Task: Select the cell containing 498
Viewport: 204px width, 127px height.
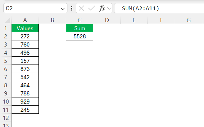Action: (25, 53)
